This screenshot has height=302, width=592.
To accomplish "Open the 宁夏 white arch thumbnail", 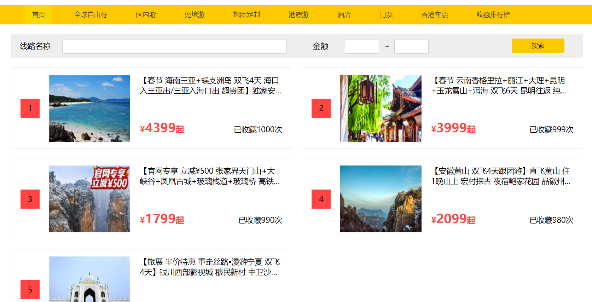I will click(x=89, y=279).
